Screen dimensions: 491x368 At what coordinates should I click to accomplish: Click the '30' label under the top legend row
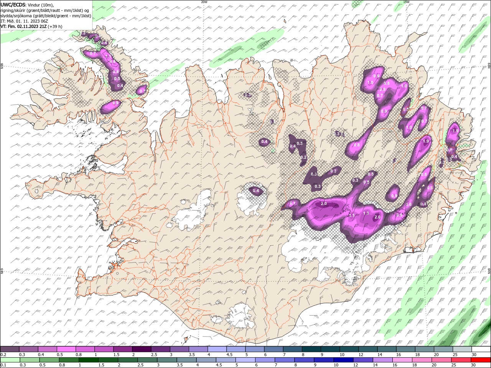pos(474,355)
